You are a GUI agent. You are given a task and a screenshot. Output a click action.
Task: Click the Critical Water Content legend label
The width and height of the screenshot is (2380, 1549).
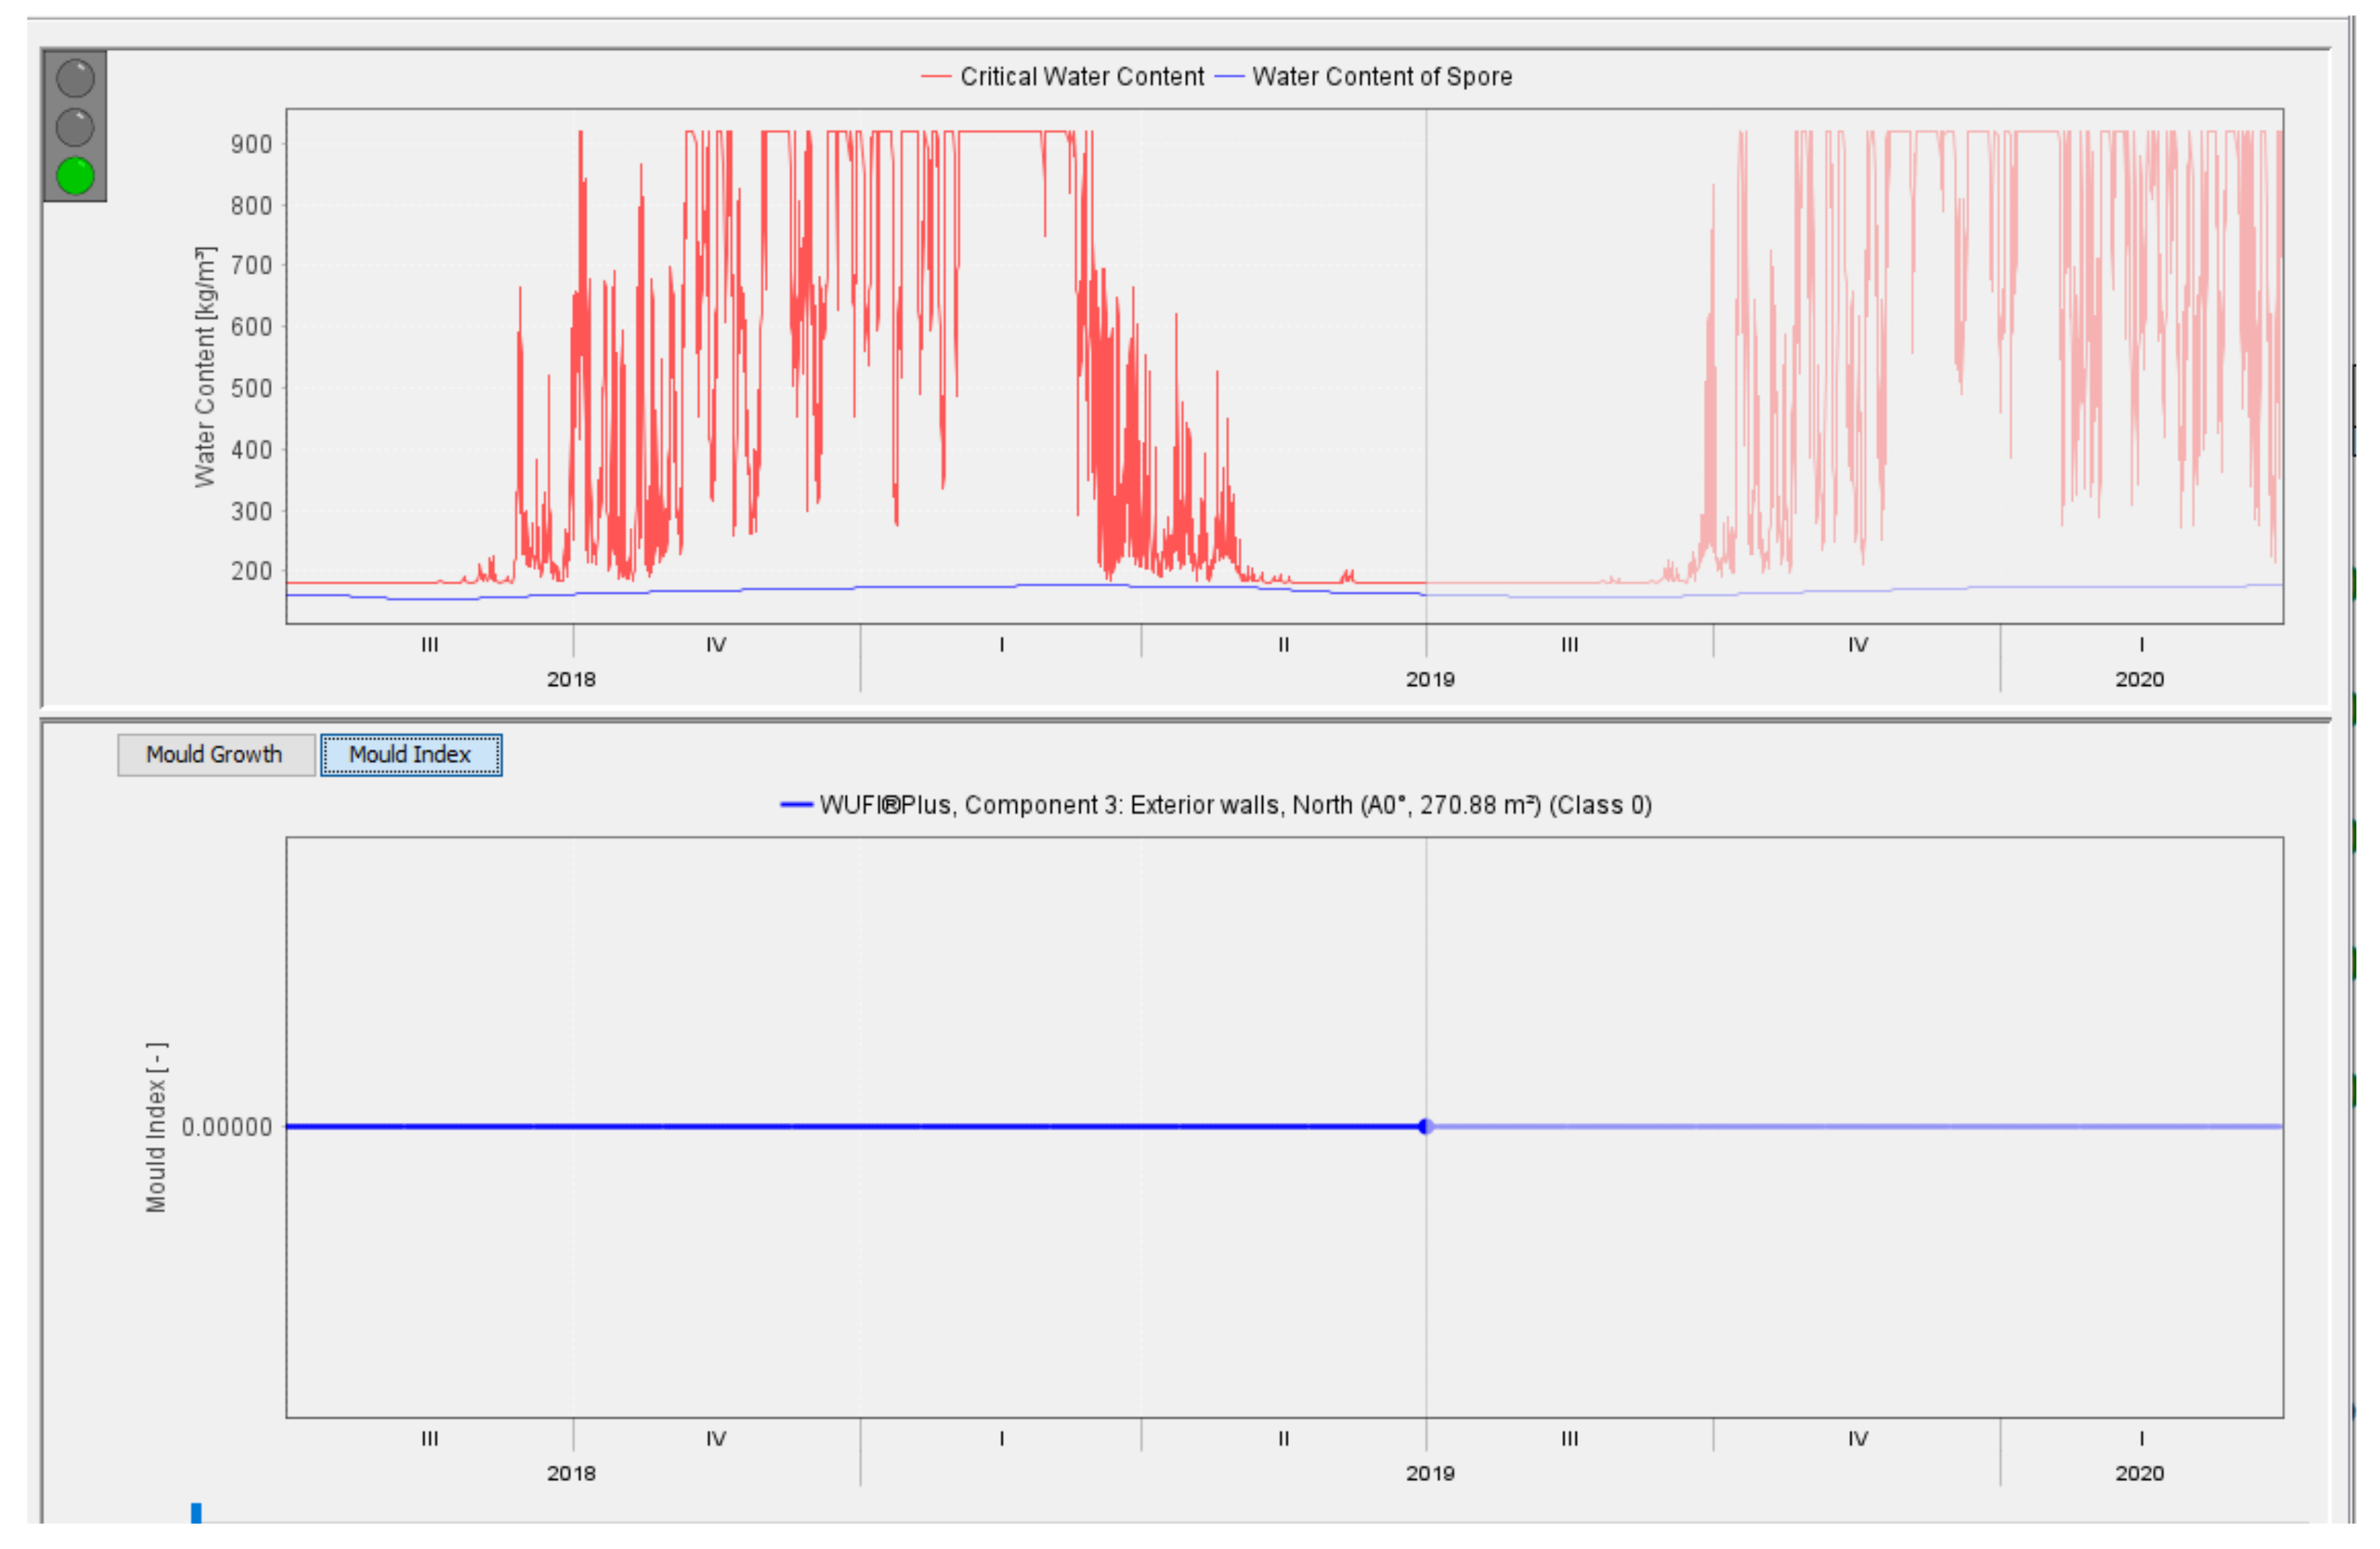click(x=1082, y=77)
